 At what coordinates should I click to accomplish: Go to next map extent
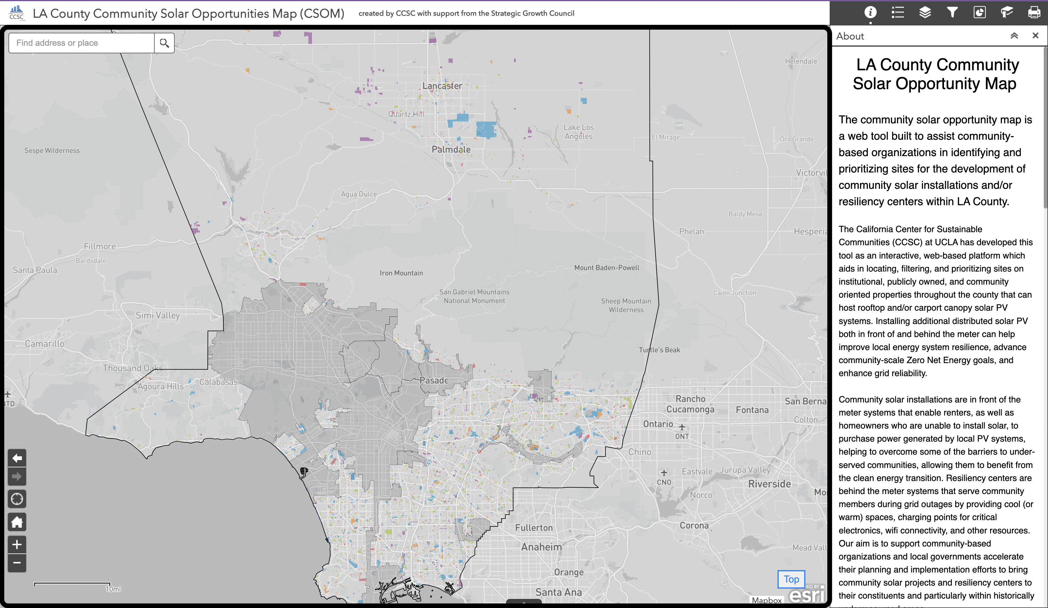(17, 476)
